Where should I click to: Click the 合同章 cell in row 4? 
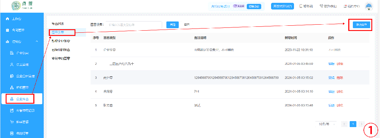click(108, 92)
